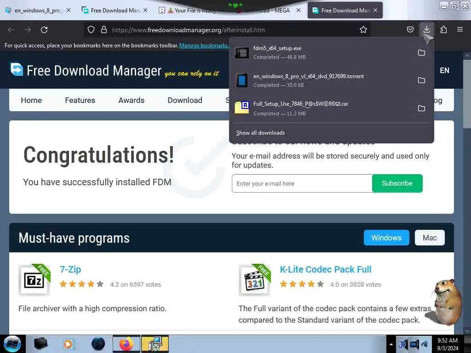Open the Home menu item

pos(31,100)
